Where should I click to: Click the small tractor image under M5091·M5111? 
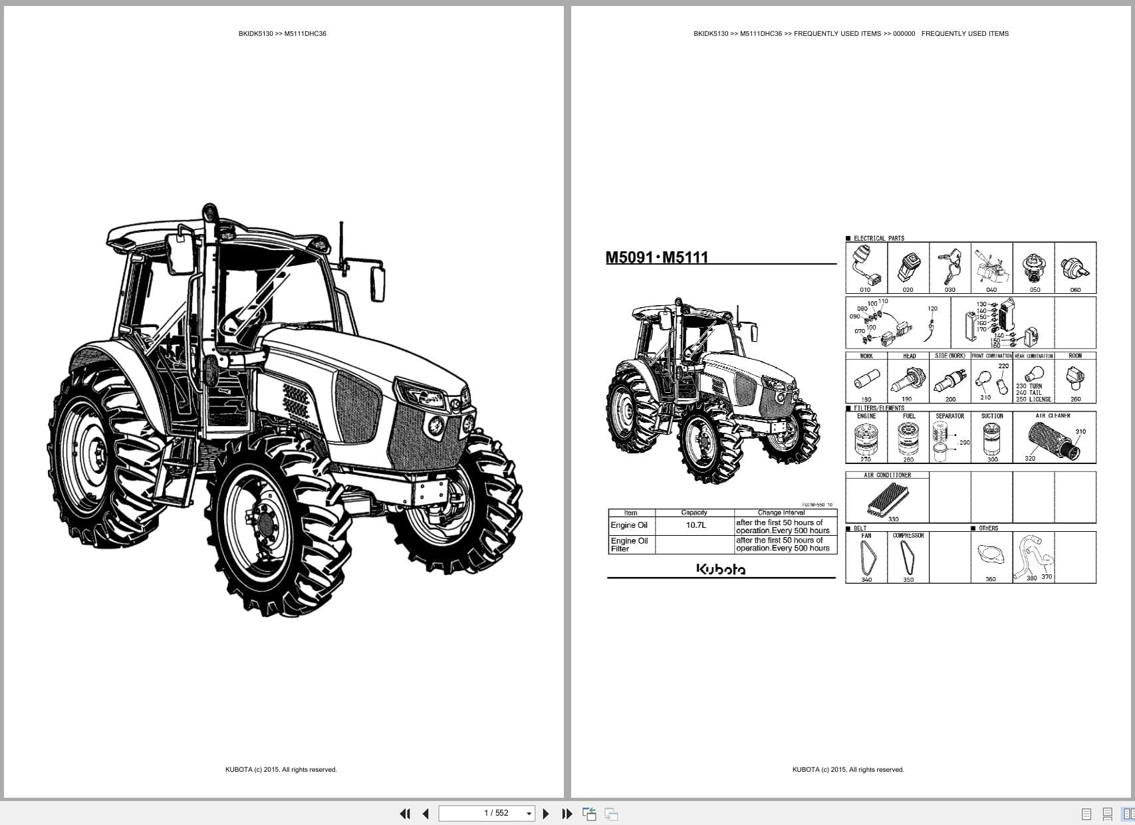(713, 391)
